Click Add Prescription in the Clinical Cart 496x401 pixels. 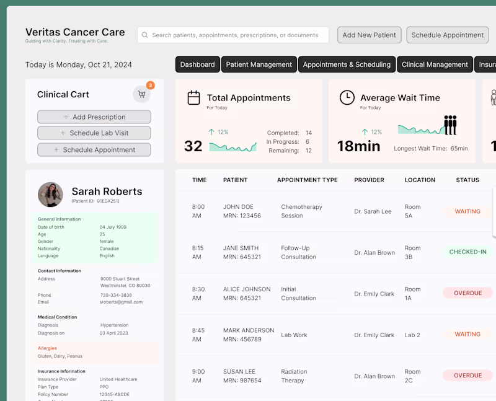tap(94, 117)
